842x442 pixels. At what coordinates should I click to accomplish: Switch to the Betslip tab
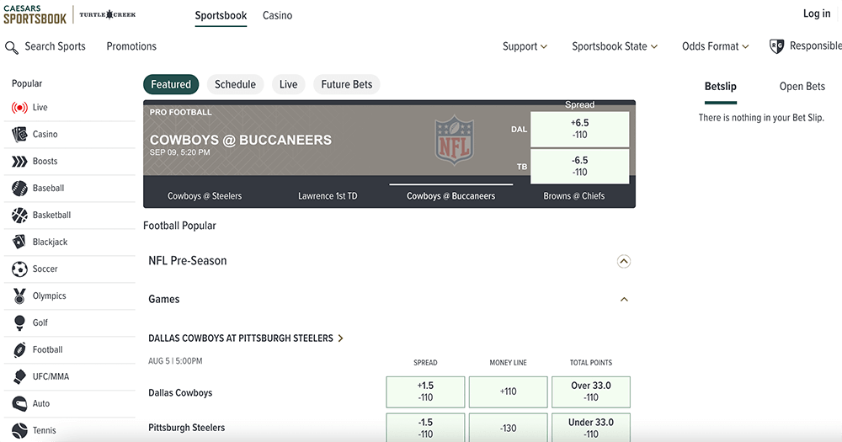(x=720, y=87)
